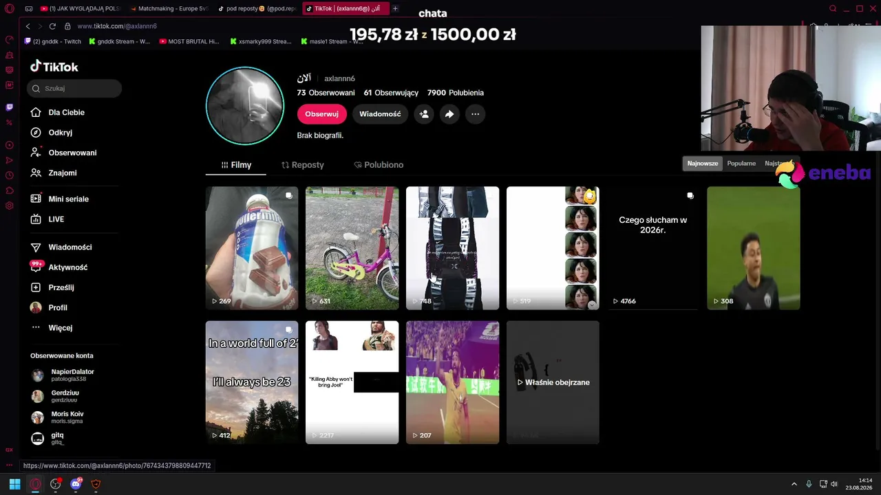
Task: Open the 'gnddk - Twitch' bookmark
Action: pos(53,41)
